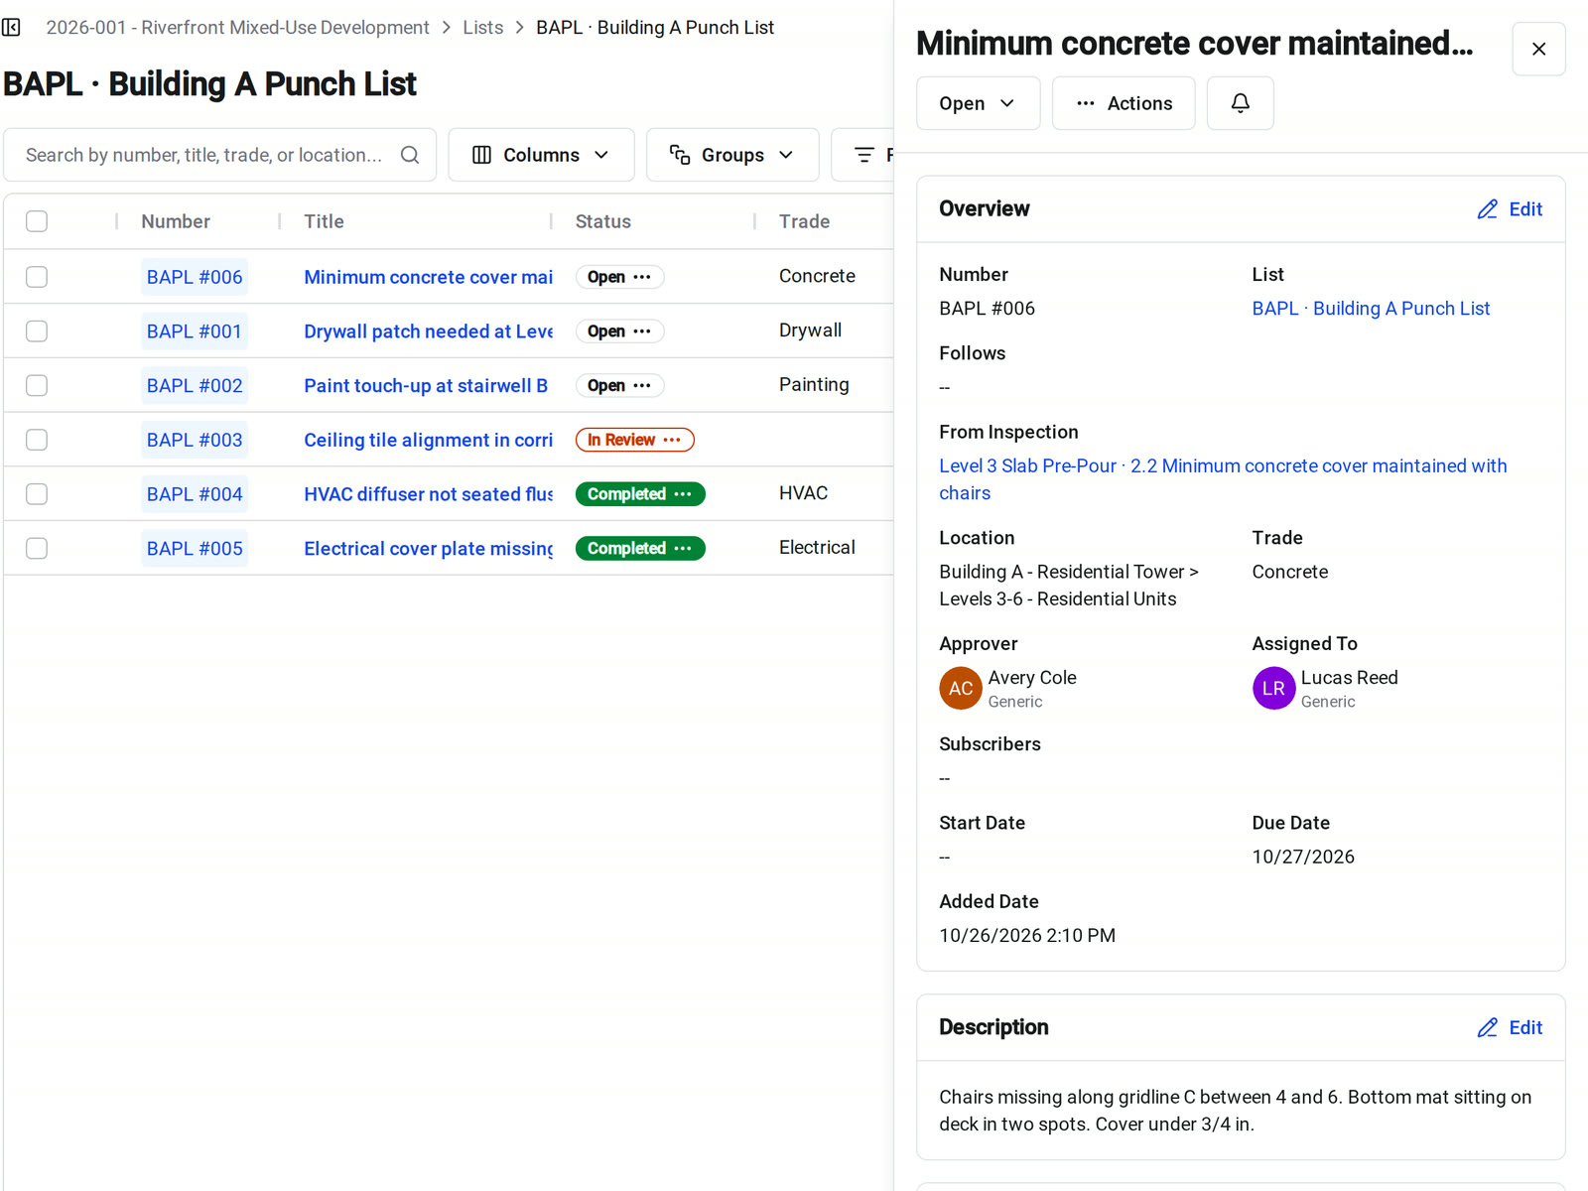
Task: Sort by Number column header
Action: pyautogui.click(x=176, y=221)
